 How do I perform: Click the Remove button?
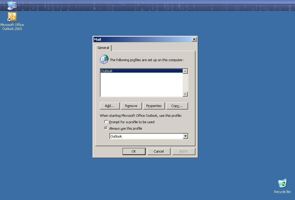pyautogui.click(x=131, y=106)
